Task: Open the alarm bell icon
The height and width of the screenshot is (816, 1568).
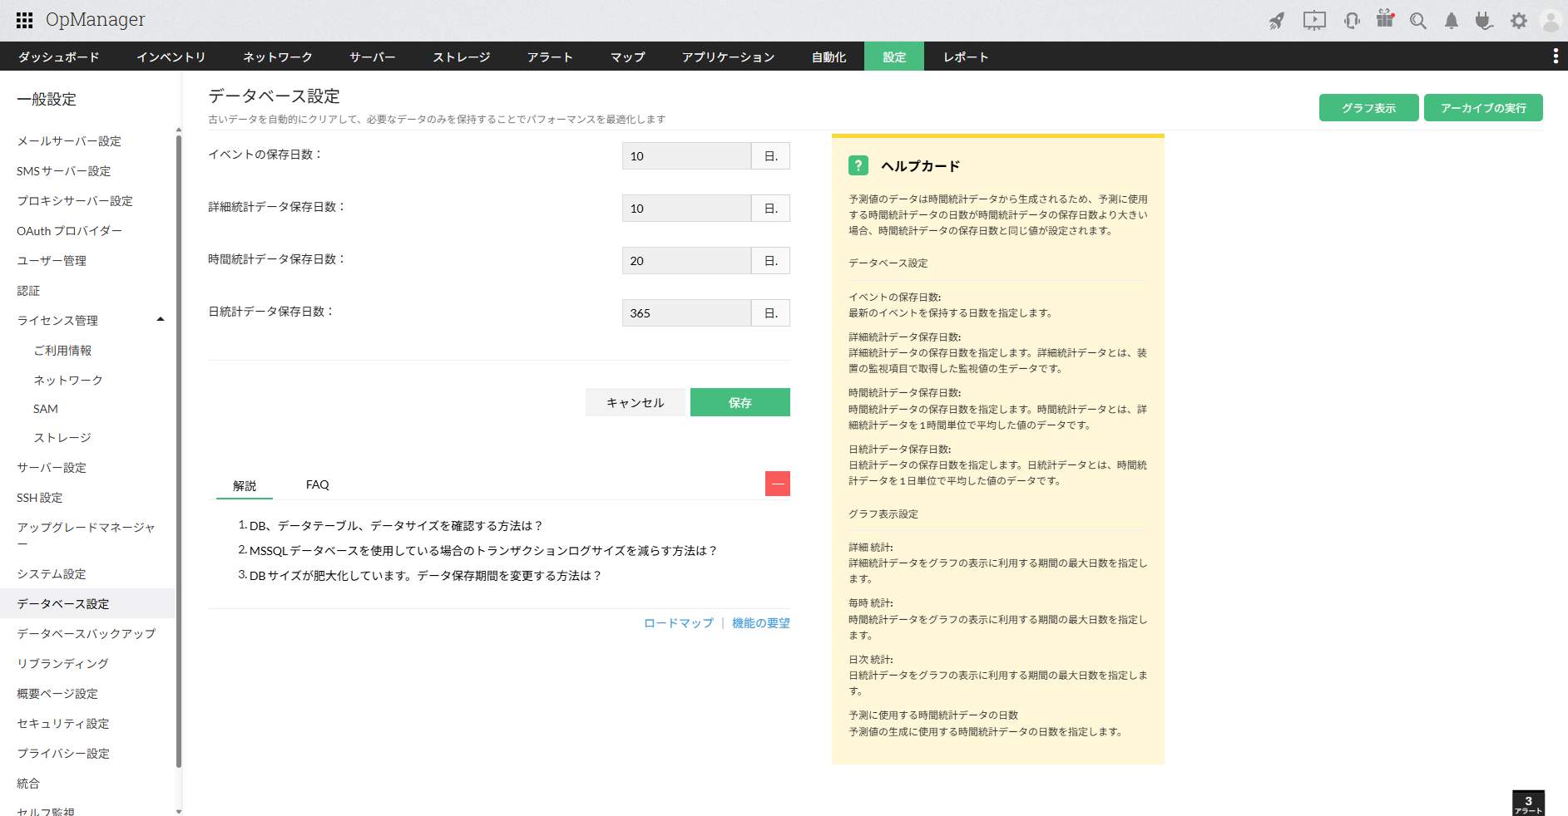Action: (x=1452, y=21)
